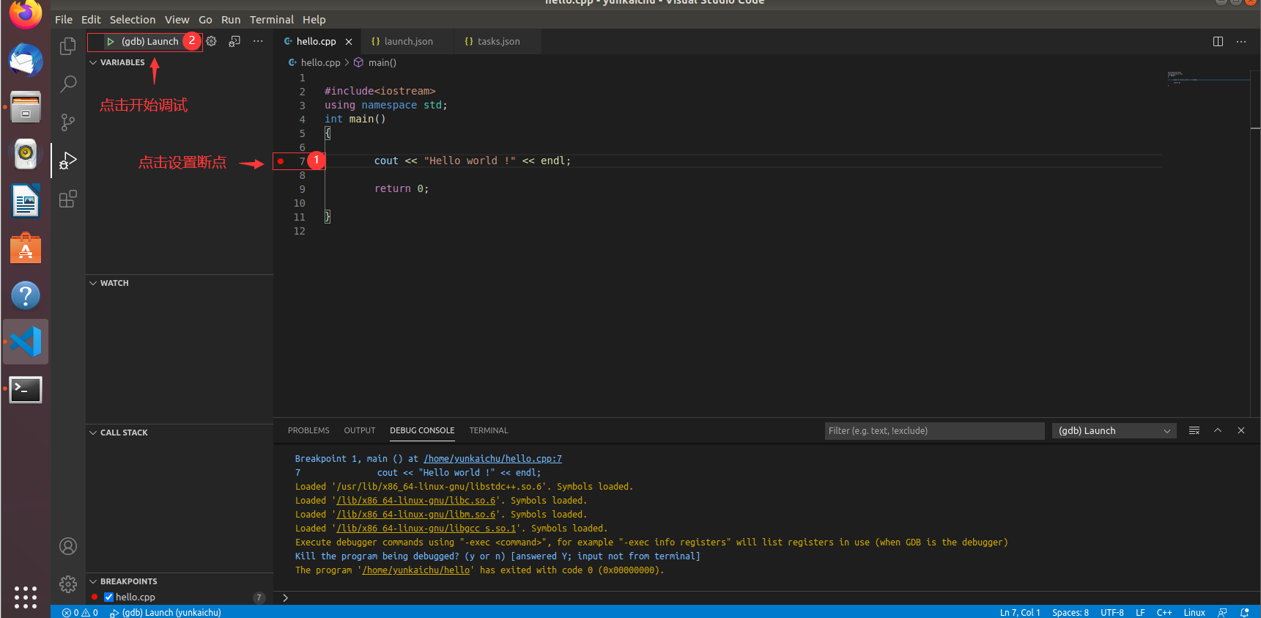Image resolution: width=1261 pixels, height=618 pixels.
Task: Open the Explorer view in activity bar
Action: (67, 46)
